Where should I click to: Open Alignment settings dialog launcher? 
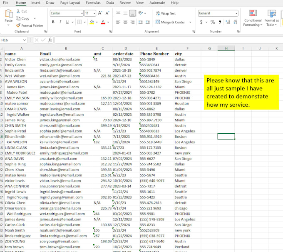194,31
